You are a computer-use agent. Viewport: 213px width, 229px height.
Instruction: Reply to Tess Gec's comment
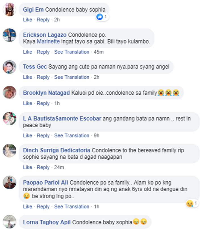tap(43, 77)
